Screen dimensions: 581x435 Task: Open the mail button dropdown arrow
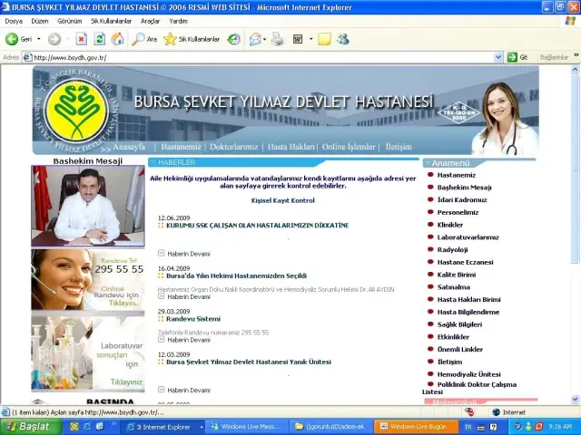(x=264, y=39)
